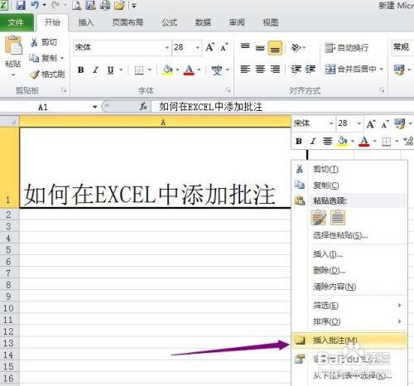Click the Copy button in ribbon
The width and height of the screenshot is (414, 386).
(x=44, y=58)
